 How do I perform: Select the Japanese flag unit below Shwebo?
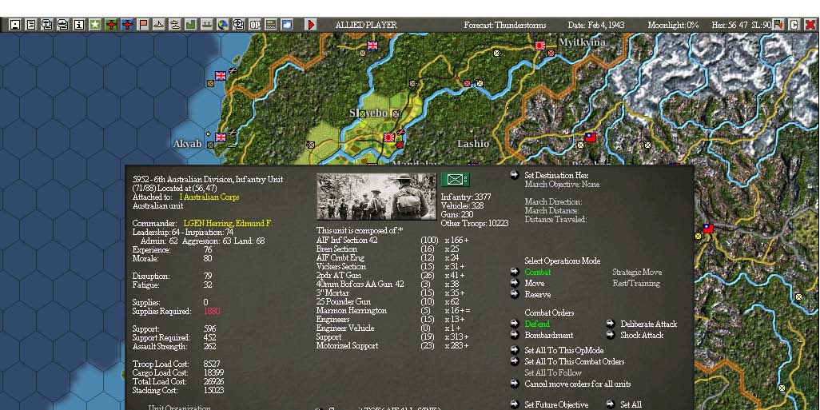click(388, 137)
